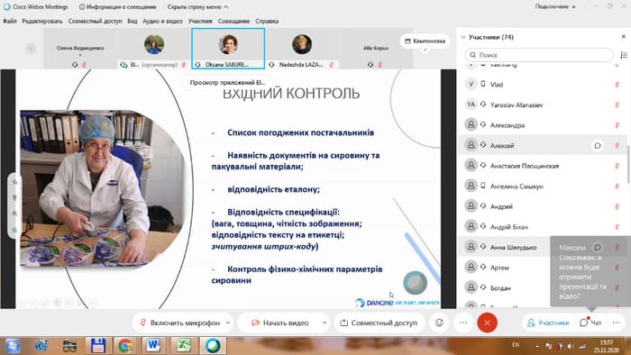Open Webex app icon in taskbar
This screenshot has height=355, width=631.
click(213, 346)
